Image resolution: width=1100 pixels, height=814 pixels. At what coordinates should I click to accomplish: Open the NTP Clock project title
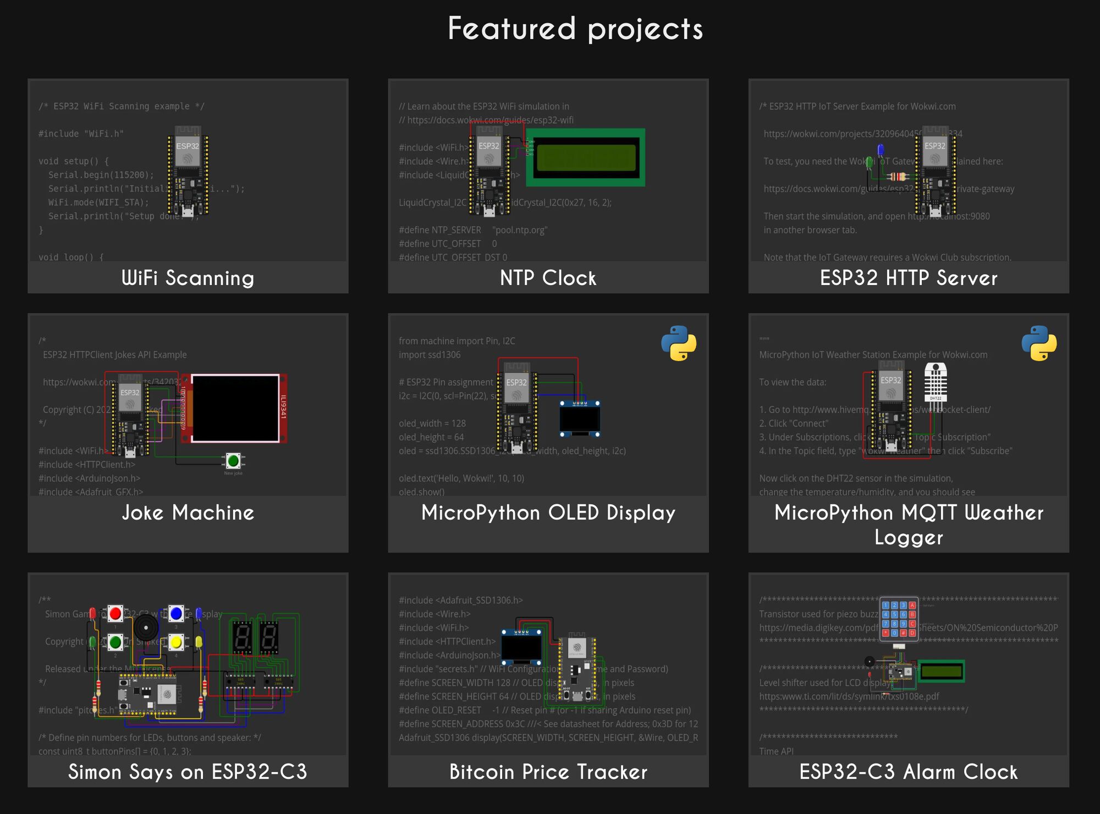548,278
